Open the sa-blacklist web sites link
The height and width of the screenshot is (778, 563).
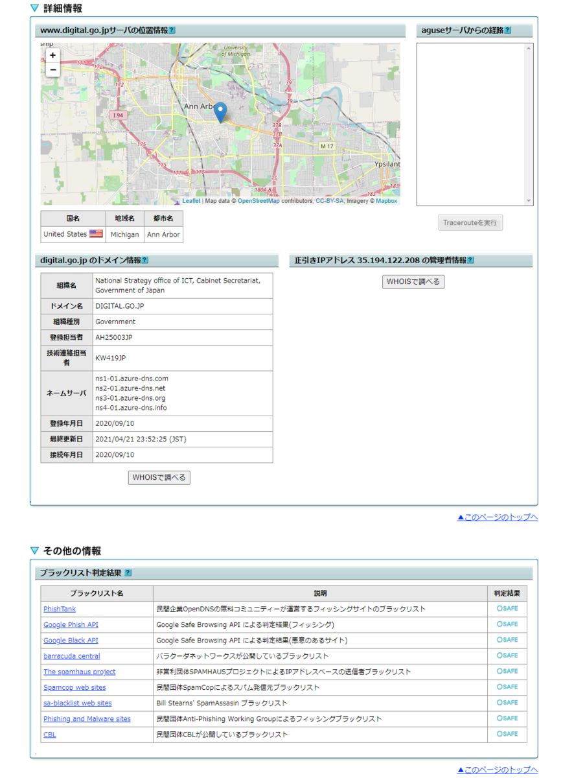pyautogui.click(x=77, y=703)
